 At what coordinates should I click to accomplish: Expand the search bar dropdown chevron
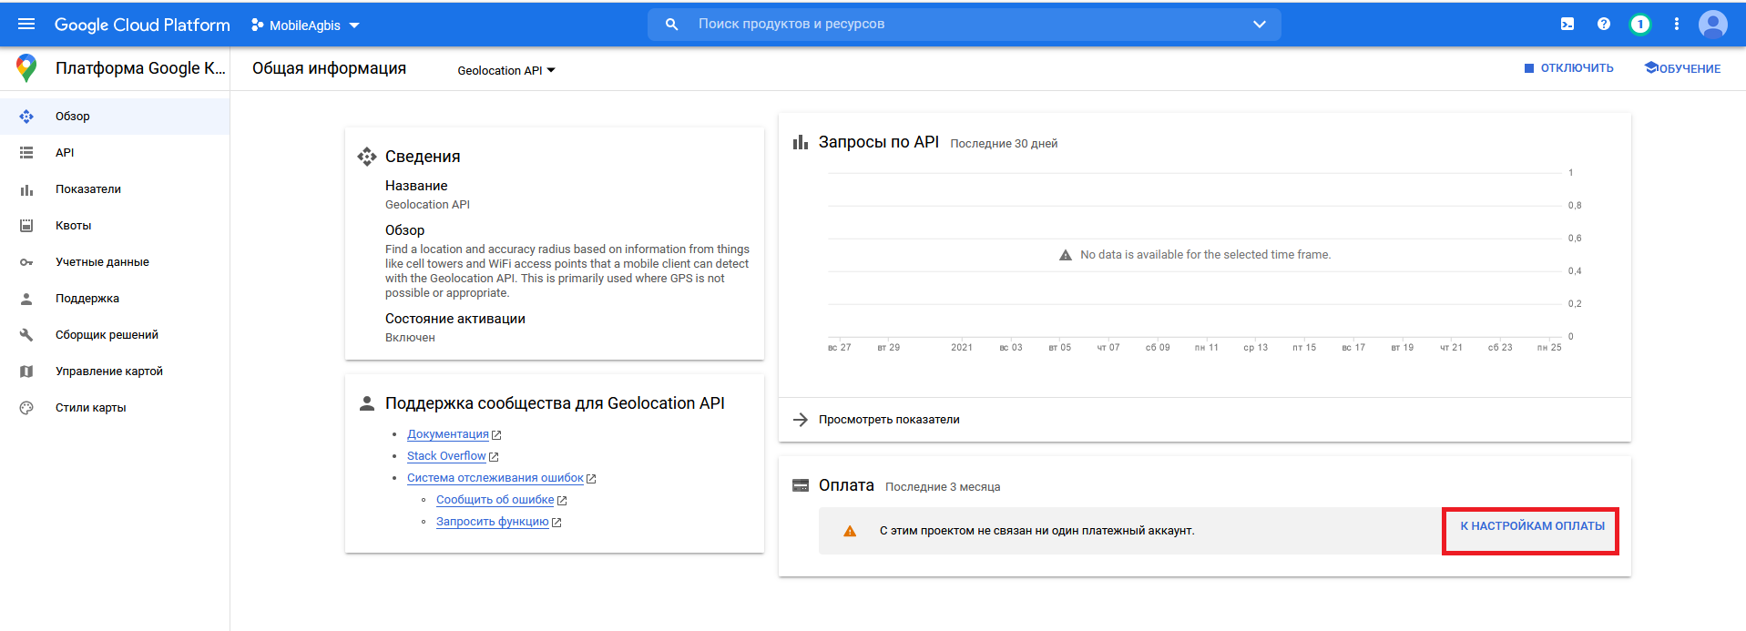click(1259, 25)
